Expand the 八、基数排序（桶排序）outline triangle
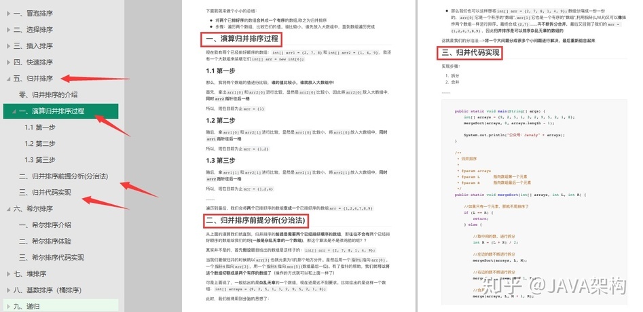Viewport: 643px width, 312px height. click(x=8, y=290)
